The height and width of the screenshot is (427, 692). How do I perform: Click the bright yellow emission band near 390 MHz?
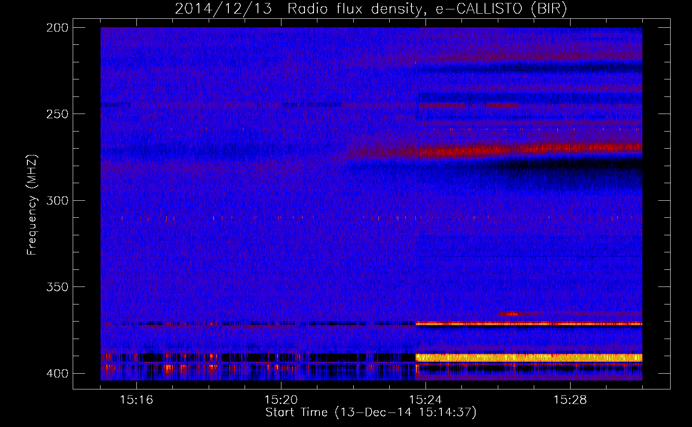click(529, 358)
